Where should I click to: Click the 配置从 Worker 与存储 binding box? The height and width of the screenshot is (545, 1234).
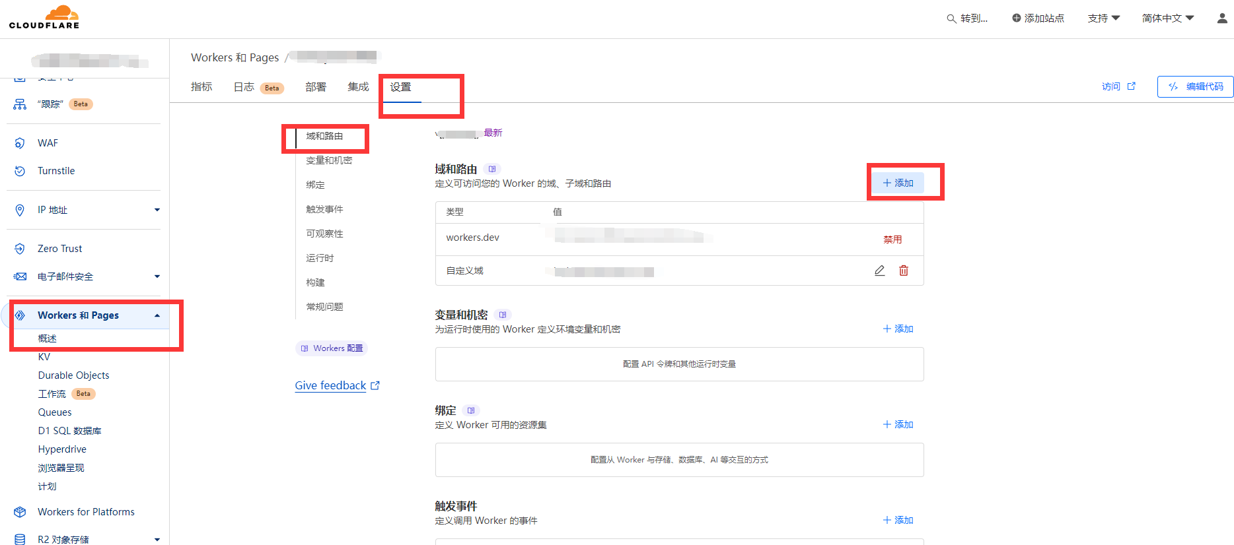coord(679,460)
